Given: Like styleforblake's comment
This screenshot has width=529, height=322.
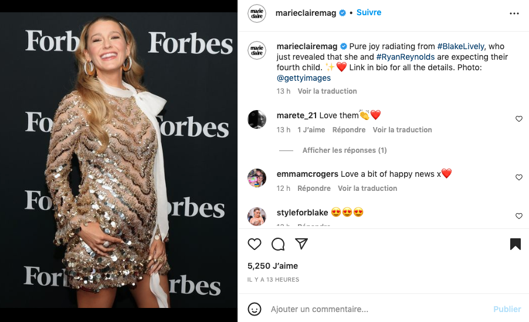Looking at the screenshot, I should point(518,216).
